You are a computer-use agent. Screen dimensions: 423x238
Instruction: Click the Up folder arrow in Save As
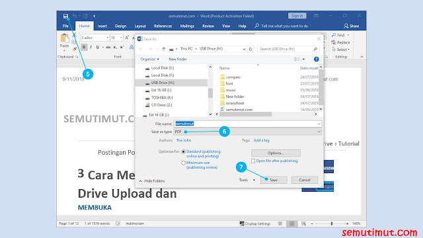164,49
